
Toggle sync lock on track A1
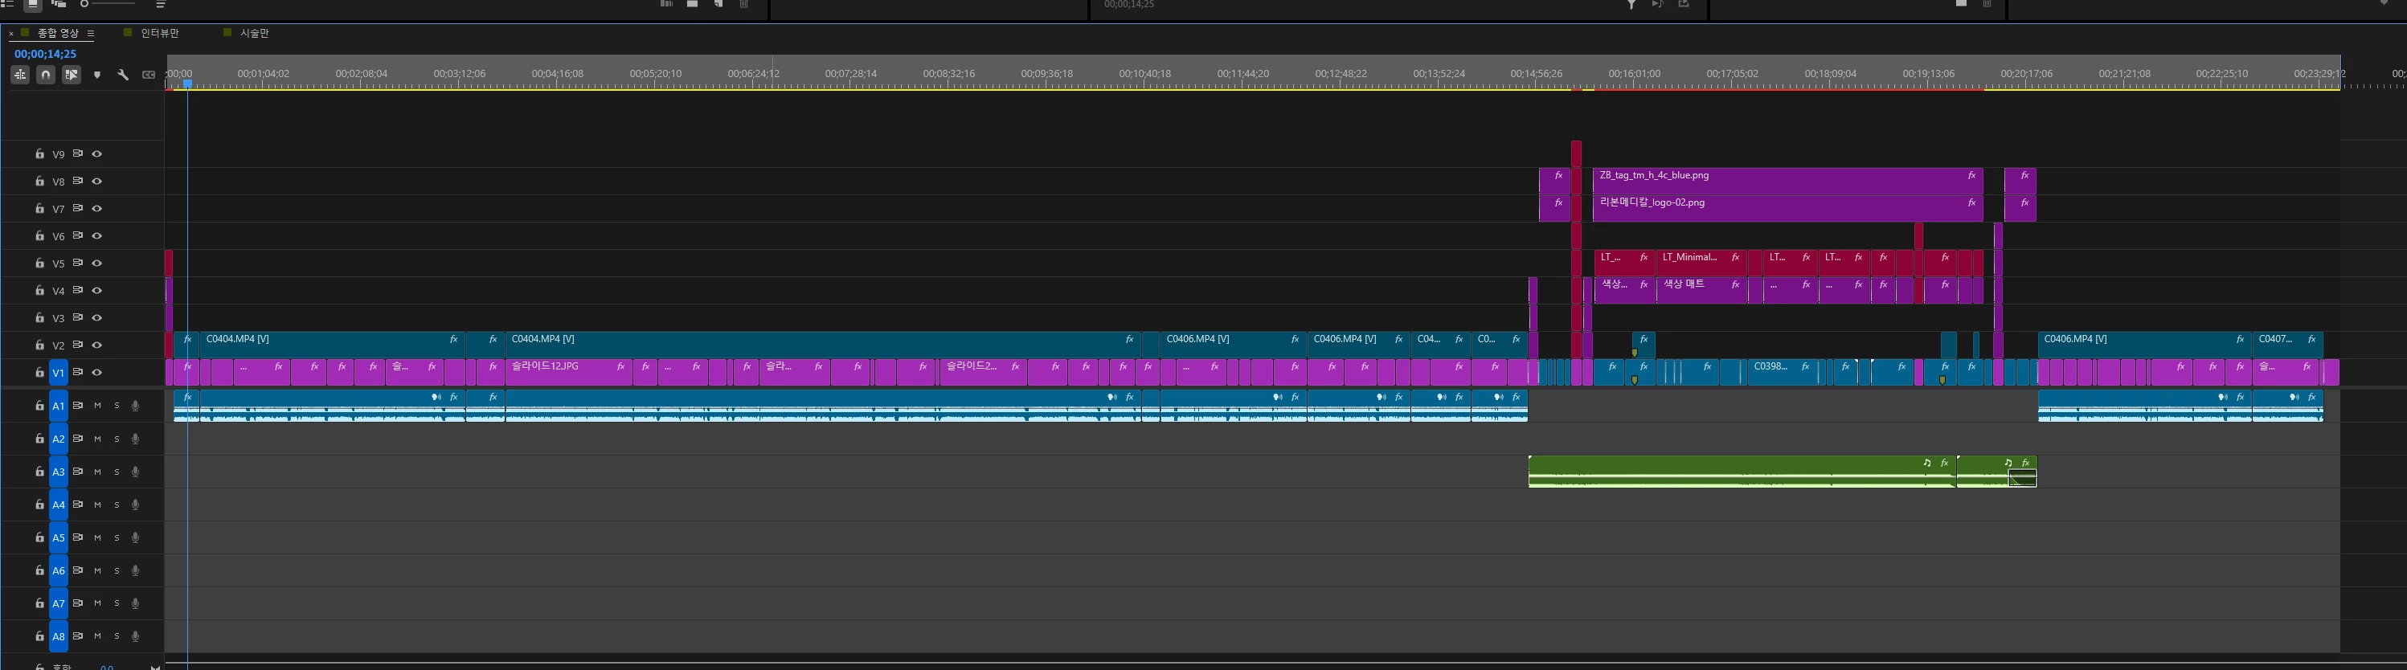(x=79, y=406)
